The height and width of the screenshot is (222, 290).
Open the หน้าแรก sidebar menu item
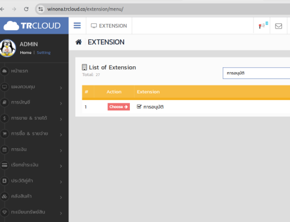click(x=19, y=71)
